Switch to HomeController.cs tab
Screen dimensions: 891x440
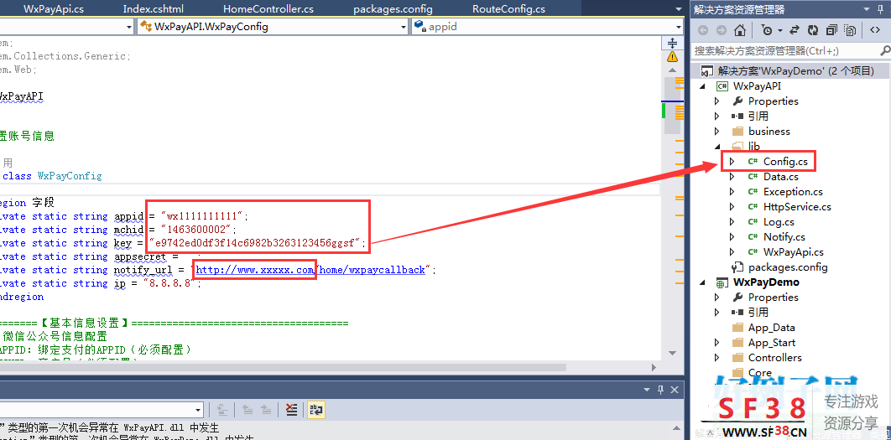tap(268, 9)
